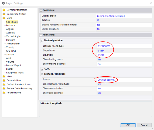Collapse the Decimal precision section
The height and width of the screenshot is (130, 154).
pyautogui.click(x=42, y=41)
